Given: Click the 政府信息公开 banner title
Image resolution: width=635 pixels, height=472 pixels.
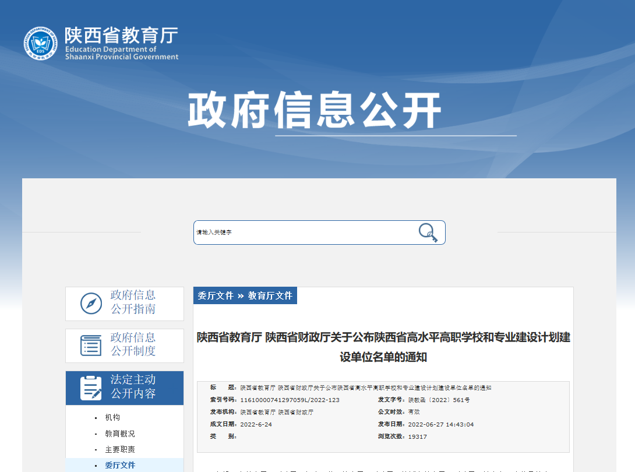Looking at the screenshot, I should [x=315, y=110].
